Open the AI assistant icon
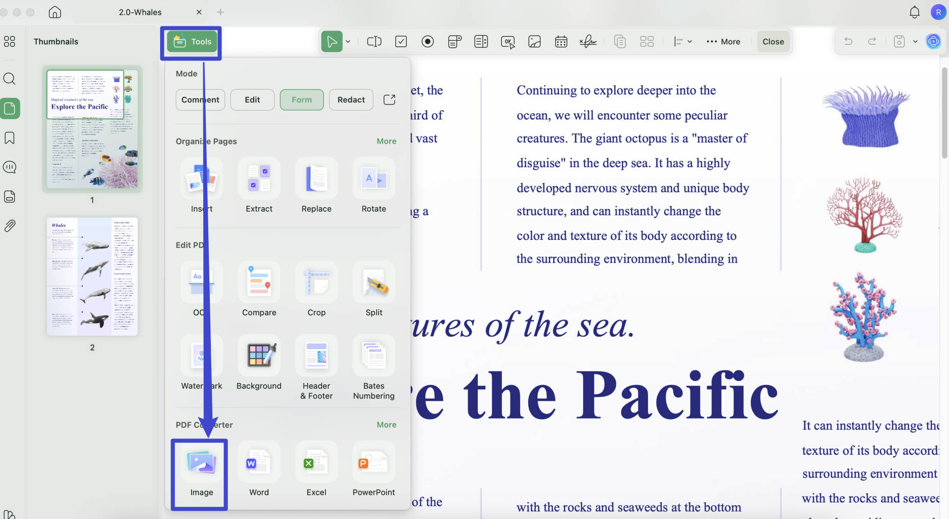The height and width of the screenshot is (519, 949). click(933, 42)
